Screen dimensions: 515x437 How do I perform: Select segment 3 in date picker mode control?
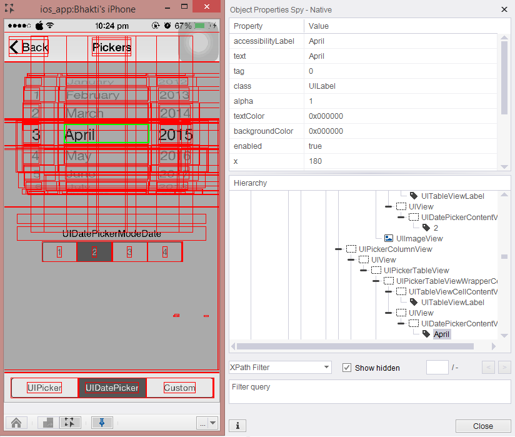point(129,252)
